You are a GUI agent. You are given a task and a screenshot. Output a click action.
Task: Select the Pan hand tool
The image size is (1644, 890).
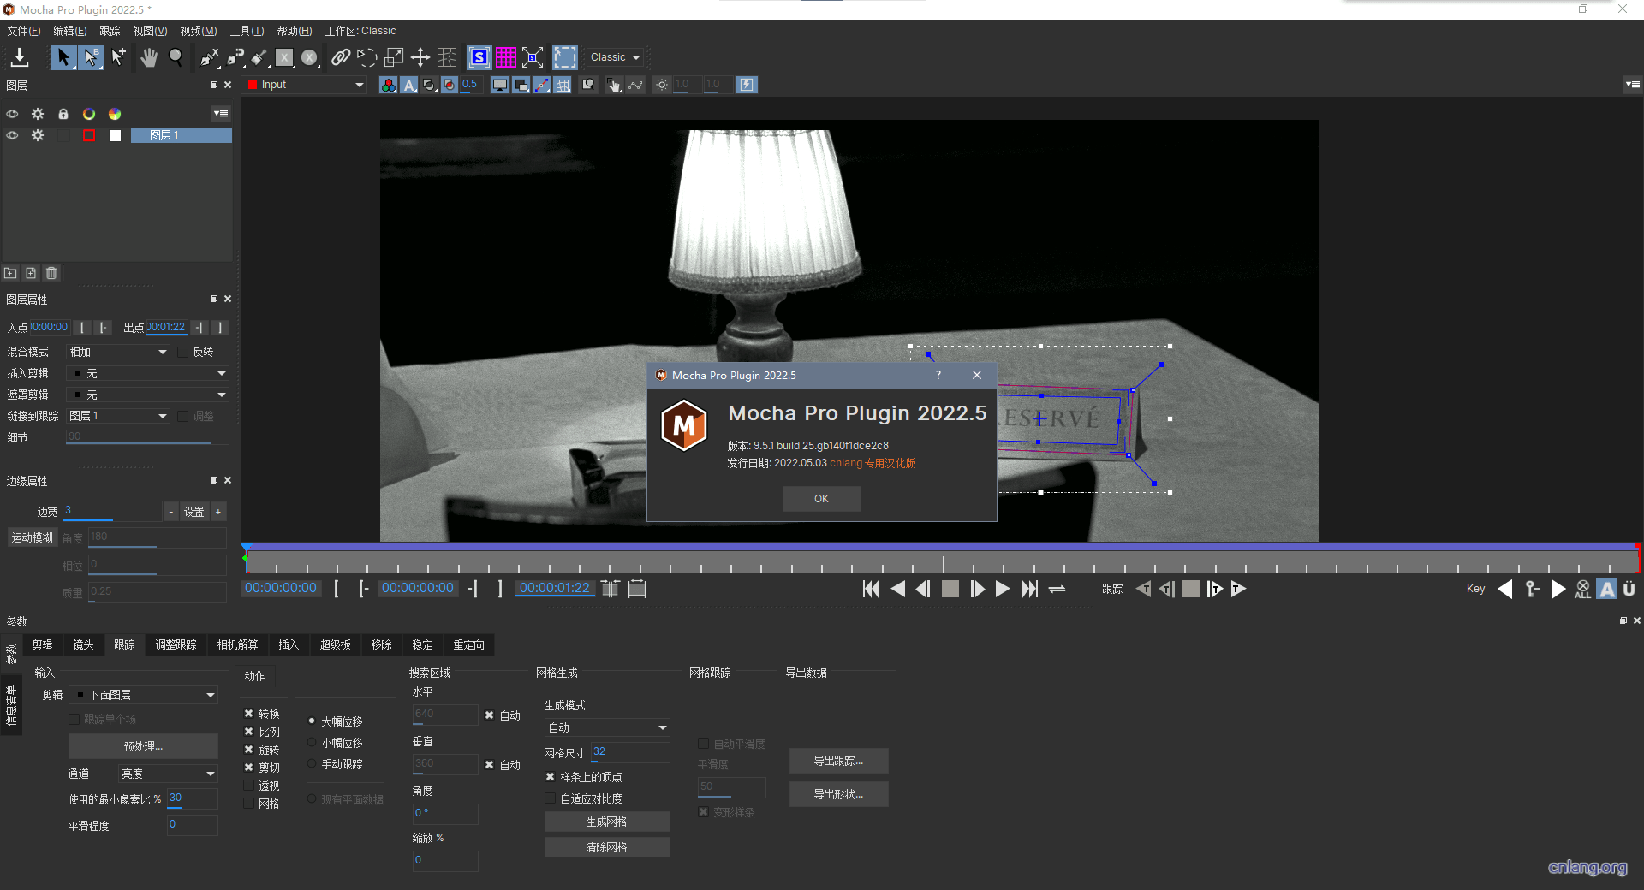pyautogui.click(x=149, y=57)
